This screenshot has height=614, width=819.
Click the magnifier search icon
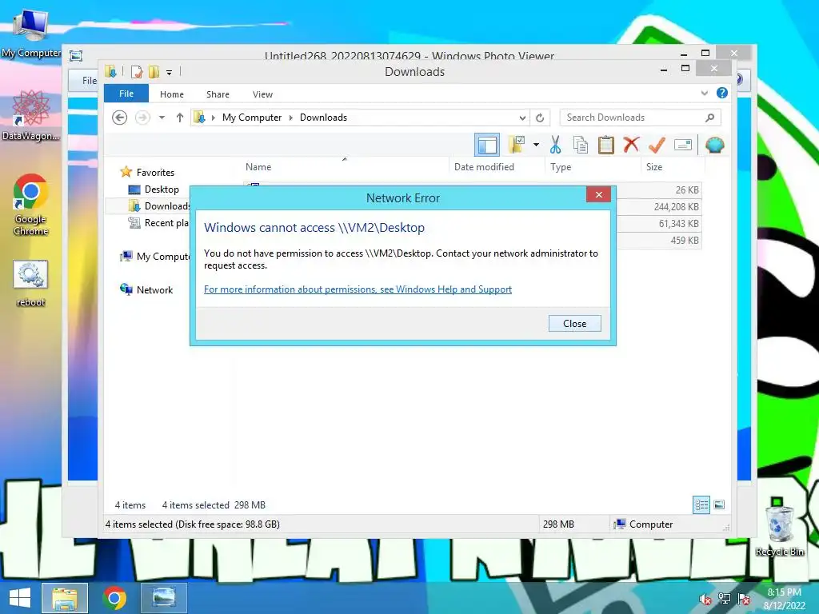point(709,118)
